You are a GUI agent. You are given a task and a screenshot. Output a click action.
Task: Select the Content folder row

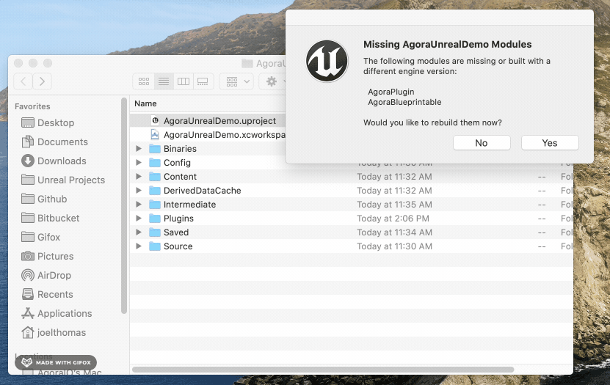pos(352,177)
